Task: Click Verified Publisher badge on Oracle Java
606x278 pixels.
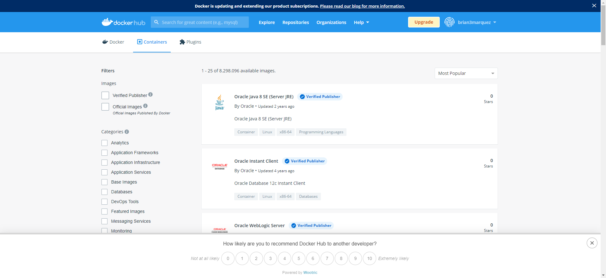Action: 320,97
